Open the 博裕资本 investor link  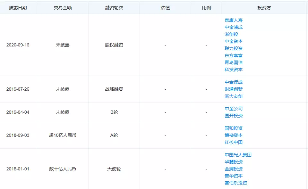pos(234,135)
